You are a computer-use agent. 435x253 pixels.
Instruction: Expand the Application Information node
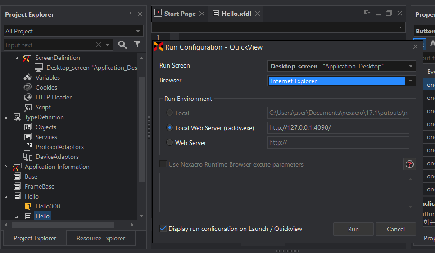click(6, 167)
